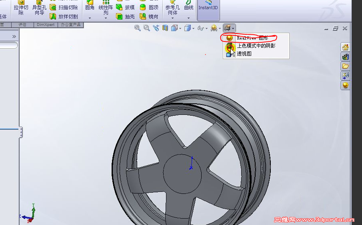
Task: Open the 参考几何体 reference geometry tool
Action: 172,8
